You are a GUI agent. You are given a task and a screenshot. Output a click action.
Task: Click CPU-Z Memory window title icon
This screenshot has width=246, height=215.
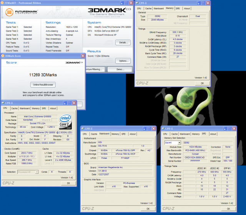pyautogui.click(x=137, y=3)
